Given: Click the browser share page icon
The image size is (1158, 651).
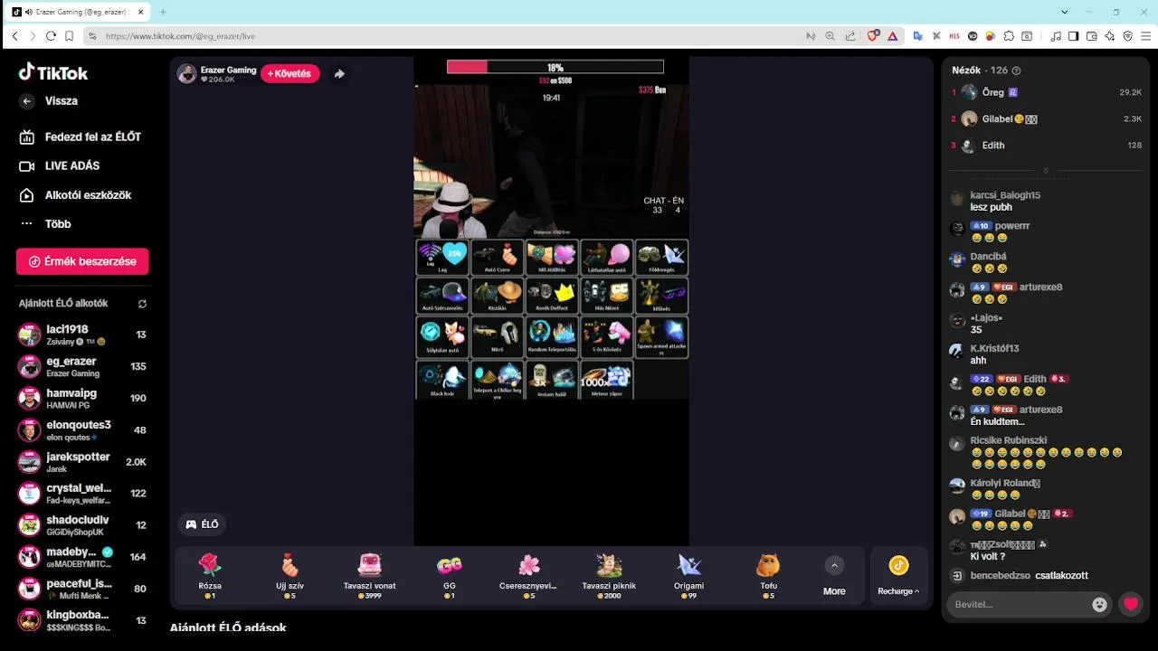Looking at the screenshot, I should [850, 36].
